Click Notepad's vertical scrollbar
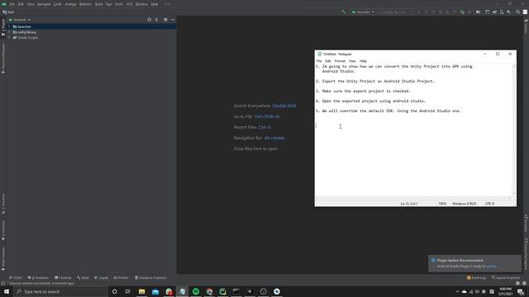529x297 pixels. tap(514, 130)
